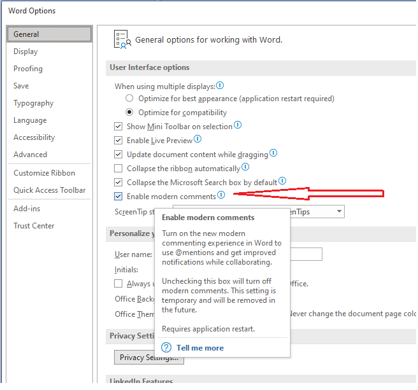The height and width of the screenshot is (390, 418).
Task: Toggle Collapse the Microsoft Search box checkbox
Action: [x=118, y=183]
